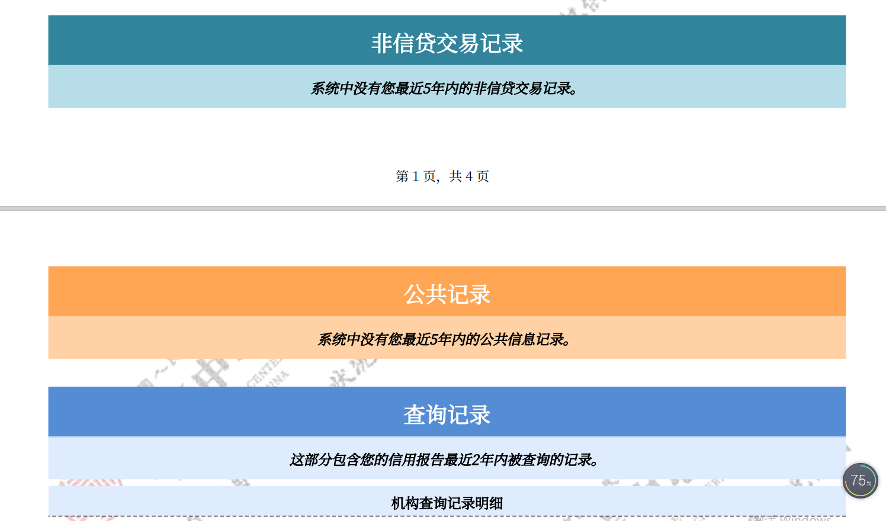Screen dimensions: 886x521
Task: Select the 非信贷交易记录 section header
Action: pos(447,40)
